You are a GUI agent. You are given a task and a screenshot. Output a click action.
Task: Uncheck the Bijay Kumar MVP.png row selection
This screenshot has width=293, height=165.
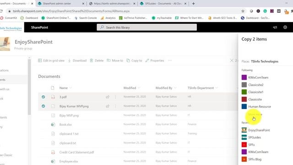(43, 106)
